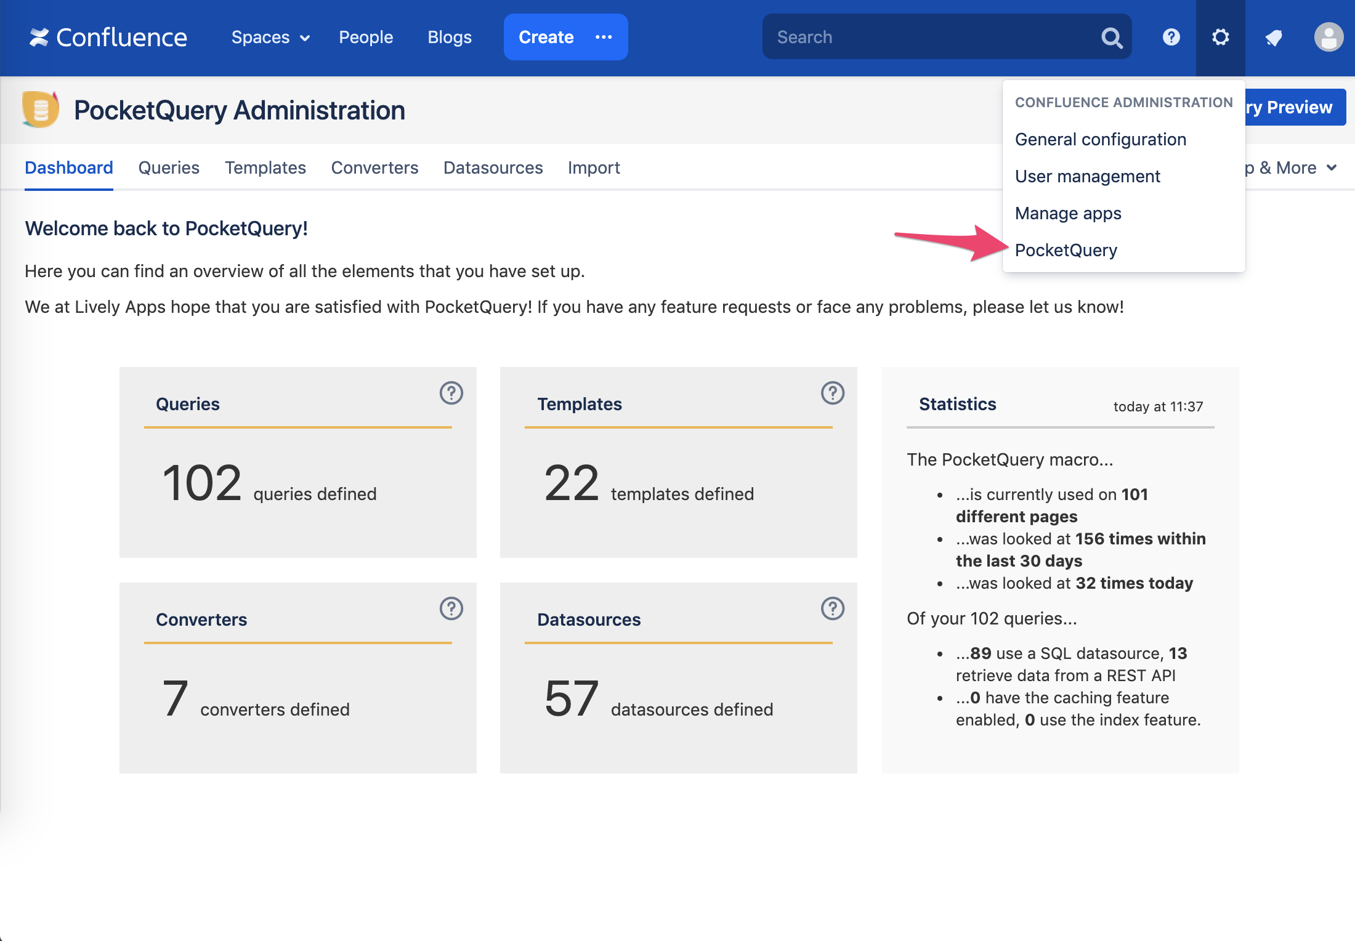Viewport: 1355px width, 941px height.
Task: Switch to the Templates tab
Action: pyautogui.click(x=265, y=168)
